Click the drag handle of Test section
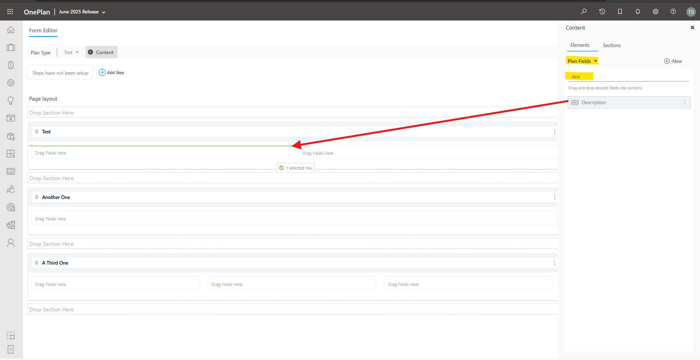The width and height of the screenshot is (700, 360). [x=37, y=131]
